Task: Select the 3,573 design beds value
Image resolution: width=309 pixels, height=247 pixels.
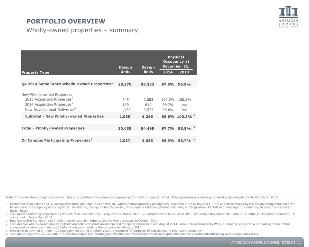Action: tap(148, 110)
